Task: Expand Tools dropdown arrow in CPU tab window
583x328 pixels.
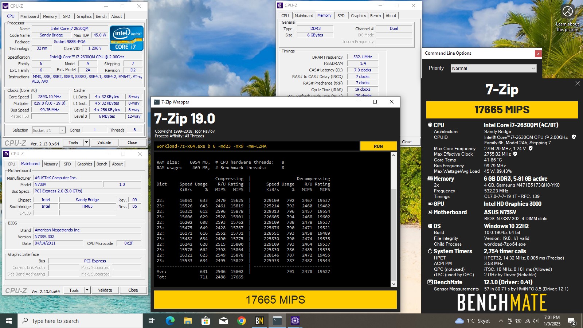Action: point(86,142)
